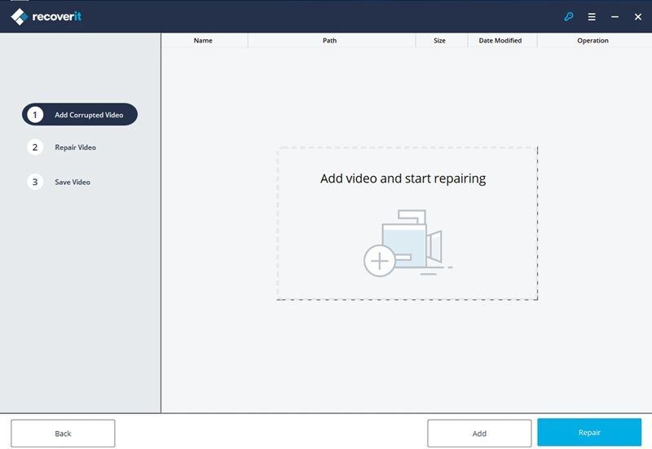Sort by Name column header
The height and width of the screenshot is (449, 652).
point(203,40)
